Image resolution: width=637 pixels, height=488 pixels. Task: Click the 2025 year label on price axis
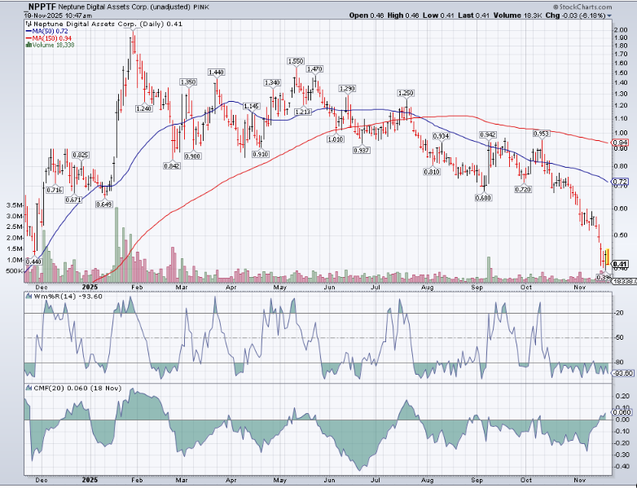click(x=90, y=287)
